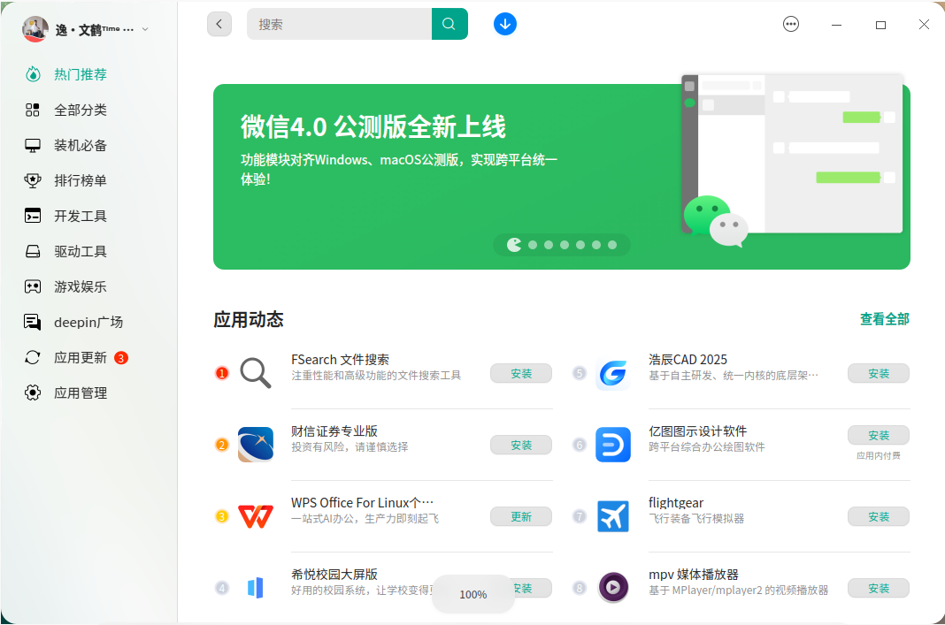The height and width of the screenshot is (625, 945).
Task: Expand the account dropdown arrow
Action: coord(145,29)
